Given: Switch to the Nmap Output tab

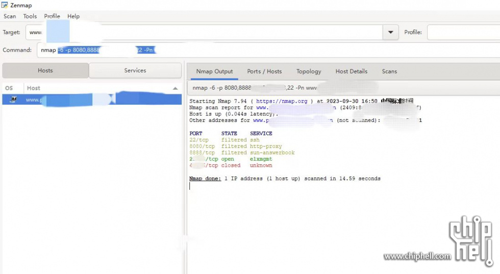Looking at the screenshot, I should coord(214,71).
